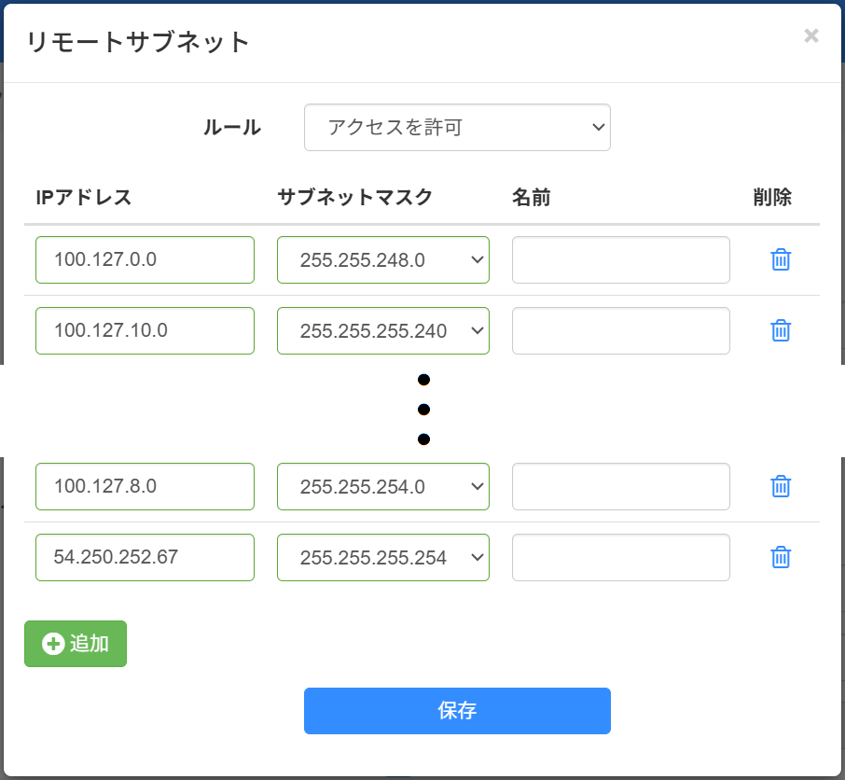The image size is (845, 780).
Task: Select the IP field containing 100.127.10.0
Action: pyautogui.click(x=145, y=330)
